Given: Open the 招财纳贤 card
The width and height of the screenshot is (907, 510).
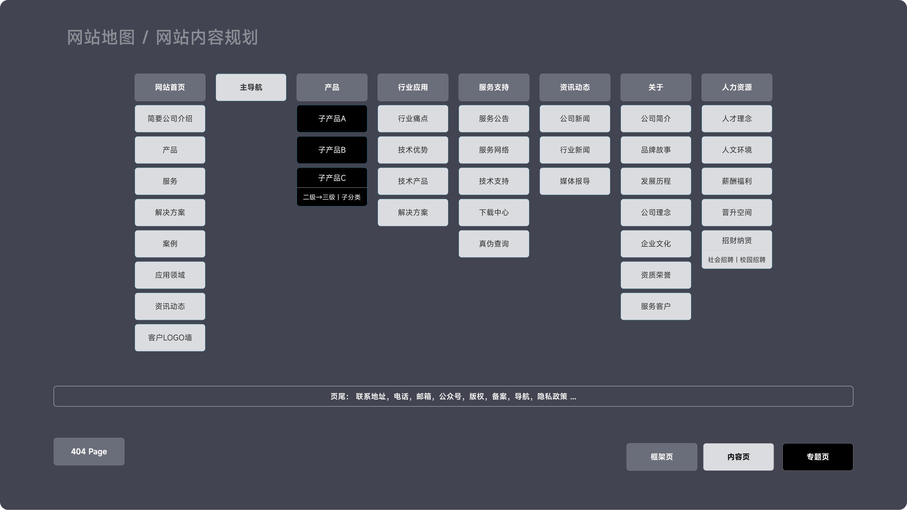Looking at the screenshot, I should [x=736, y=240].
